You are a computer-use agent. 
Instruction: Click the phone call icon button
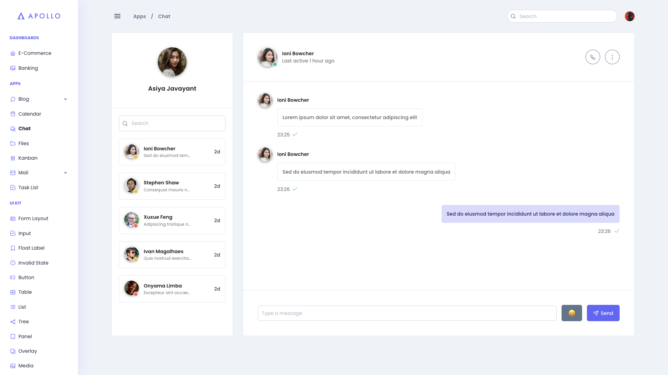[x=593, y=57]
